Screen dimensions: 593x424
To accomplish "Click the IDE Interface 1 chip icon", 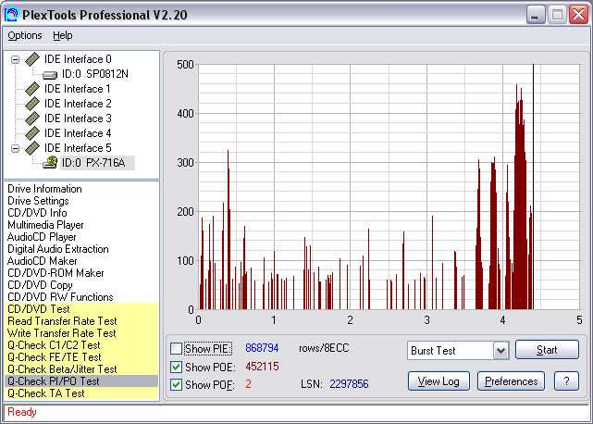I will click(32, 89).
